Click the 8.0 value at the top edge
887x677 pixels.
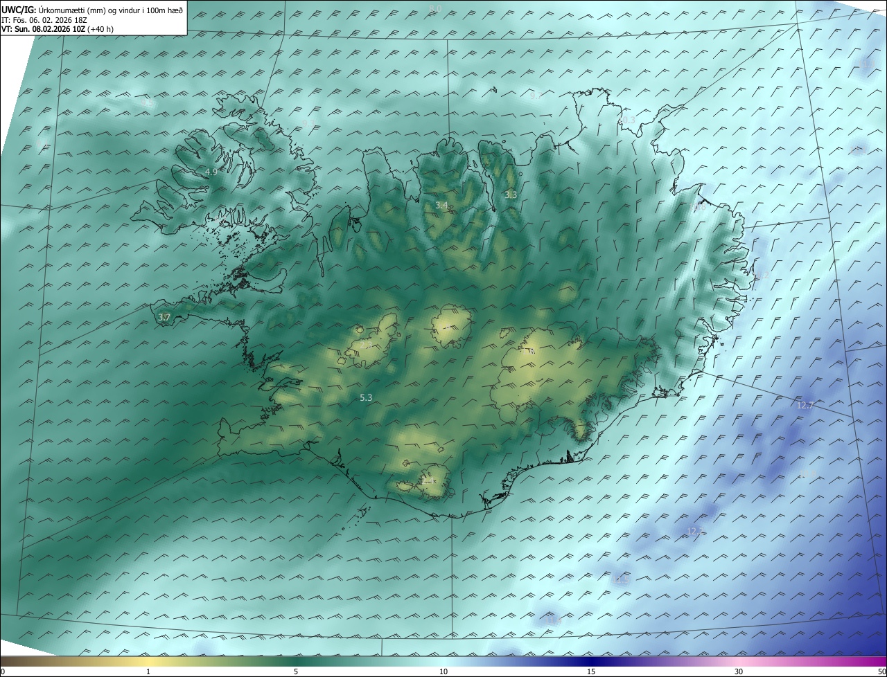[435, 8]
